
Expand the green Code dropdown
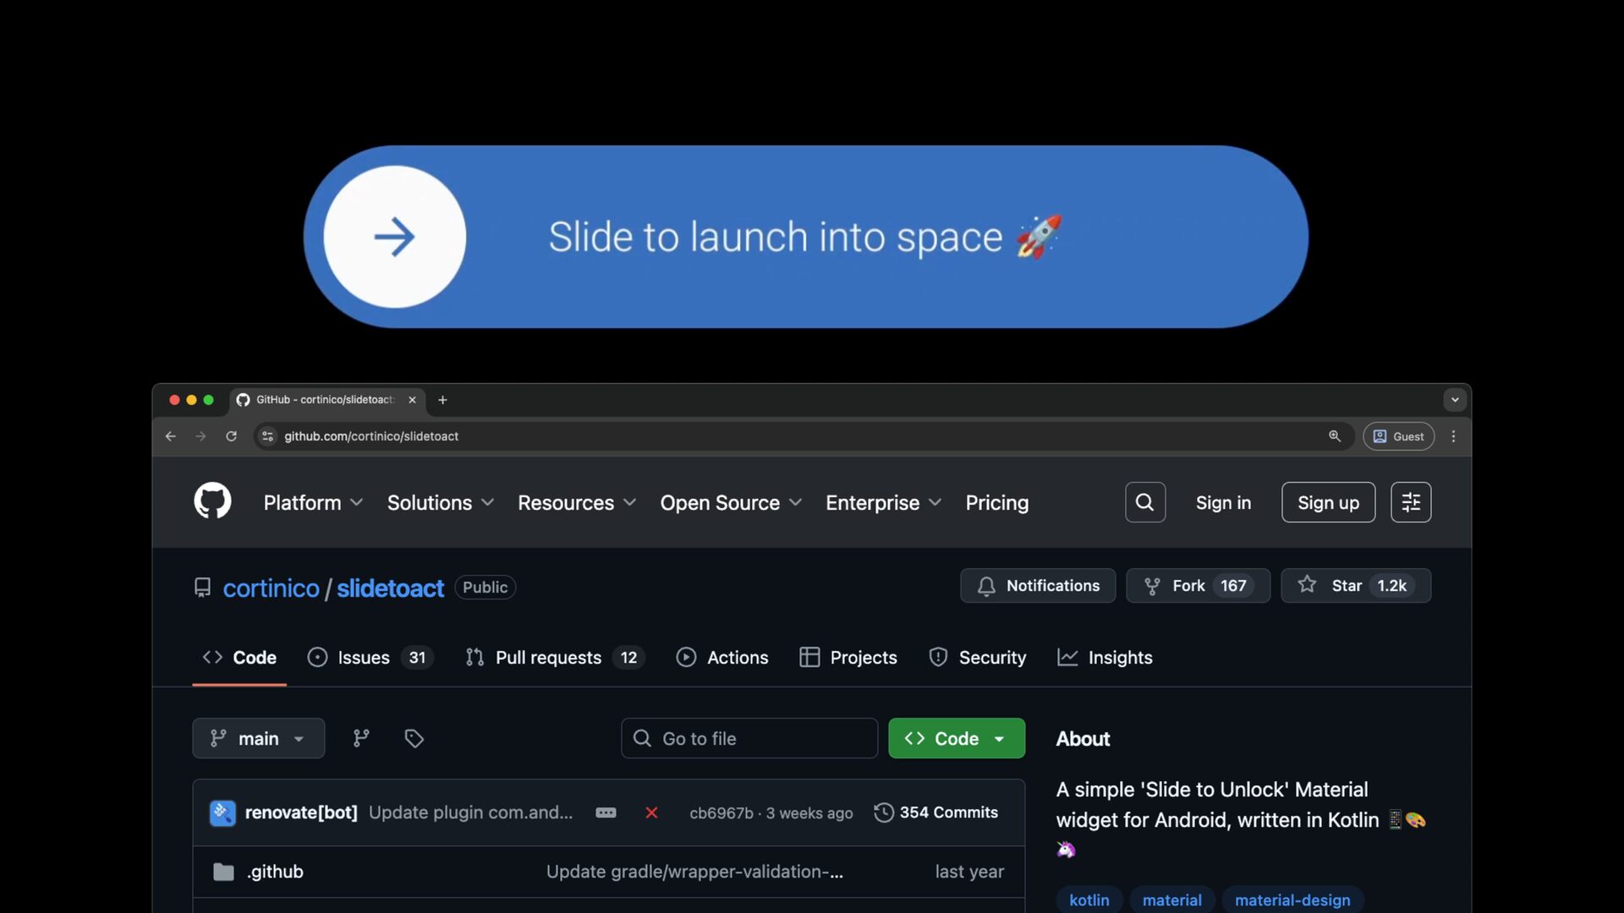coord(956,738)
